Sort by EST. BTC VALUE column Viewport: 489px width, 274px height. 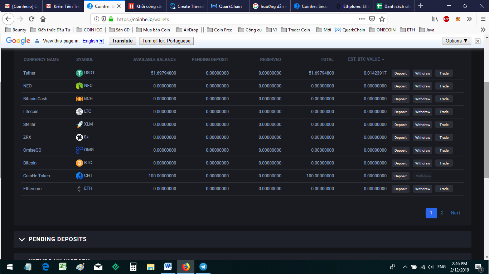pos(366,59)
